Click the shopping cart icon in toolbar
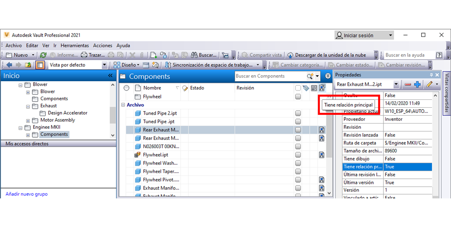The image size is (451, 230). [x=225, y=55]
